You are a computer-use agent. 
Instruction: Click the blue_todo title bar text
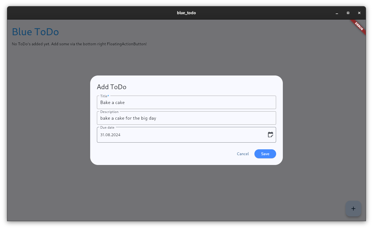[186, 13]
